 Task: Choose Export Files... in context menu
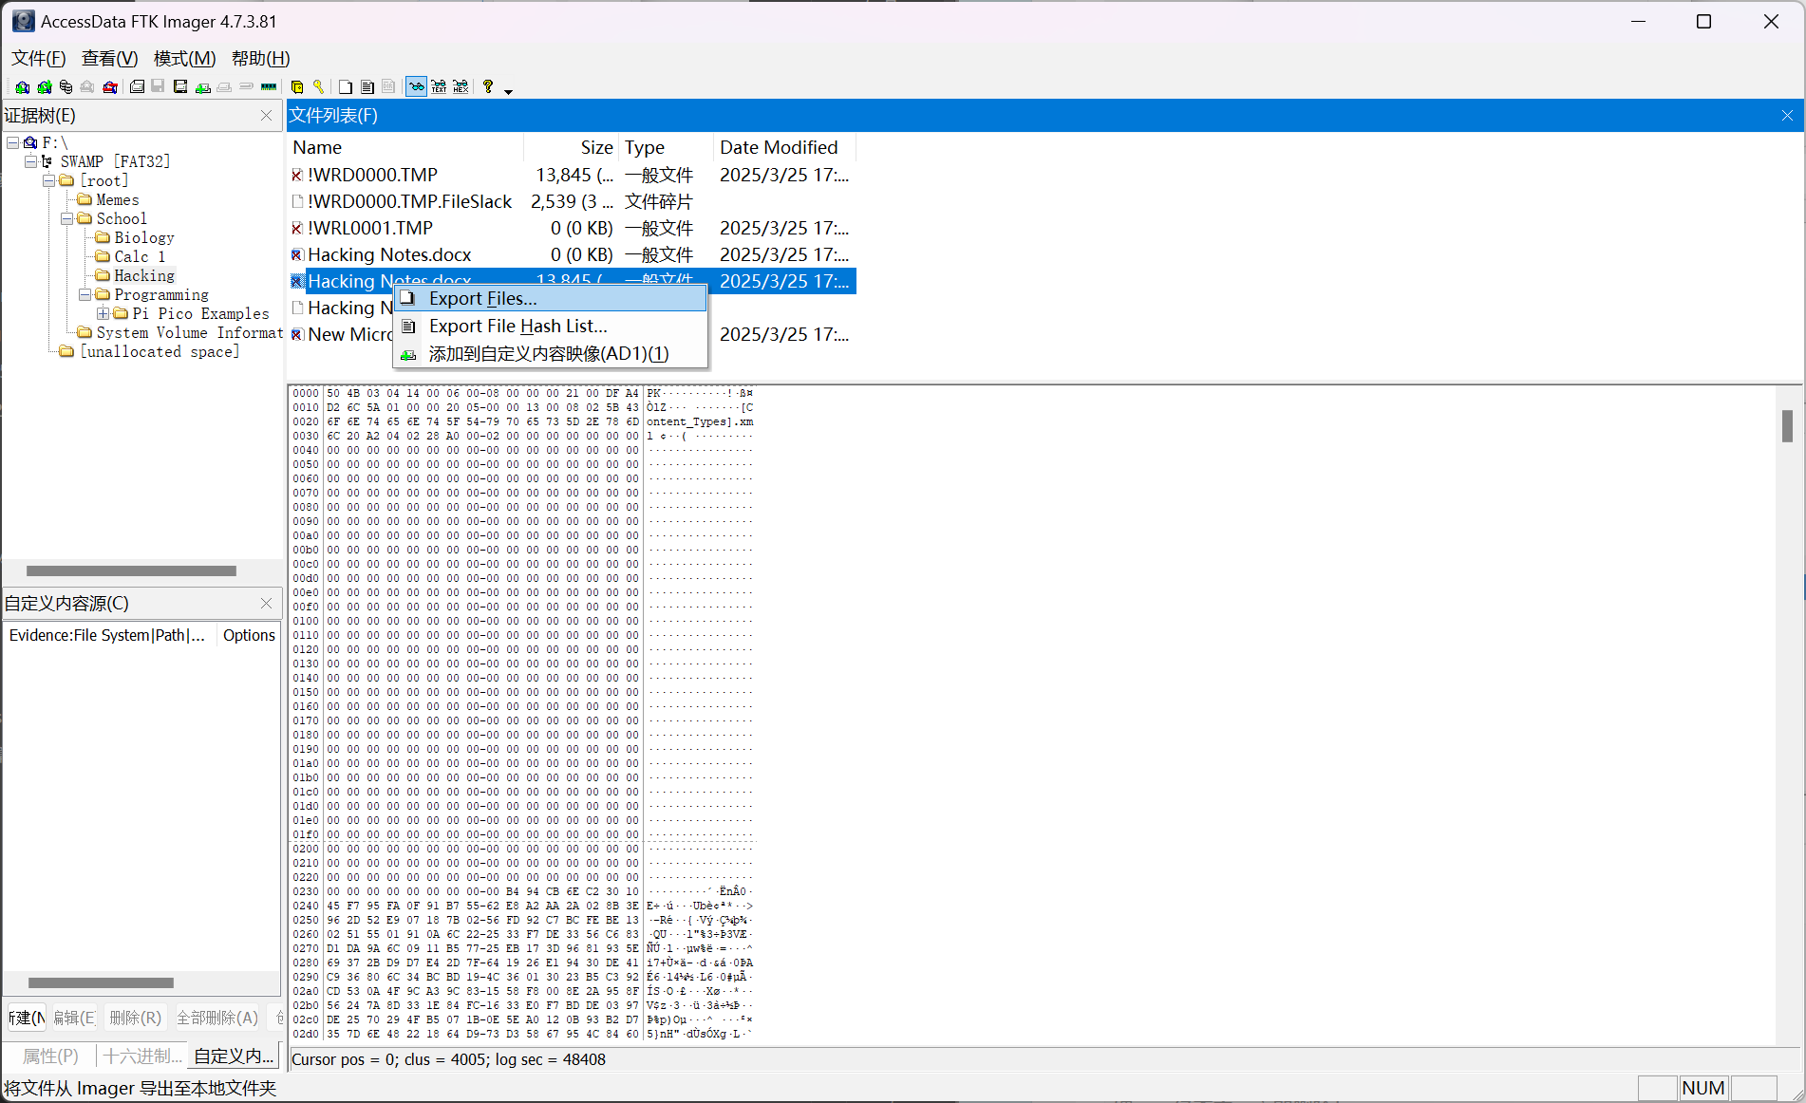pyautogui.click(x=551, y=298)
